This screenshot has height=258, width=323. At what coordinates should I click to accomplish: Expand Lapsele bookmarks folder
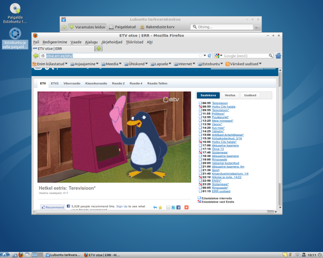point(161,64)
